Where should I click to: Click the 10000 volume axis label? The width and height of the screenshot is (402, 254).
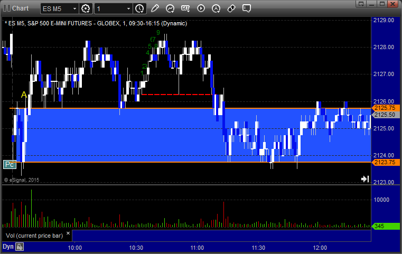pyautogui.click(x=381, y=200)
